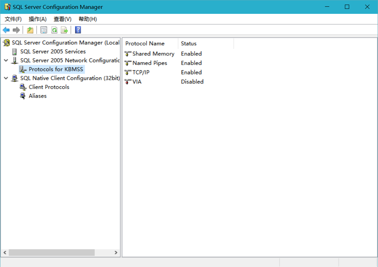Select the TCP/IP protocol name

click(x=141, y=72)
